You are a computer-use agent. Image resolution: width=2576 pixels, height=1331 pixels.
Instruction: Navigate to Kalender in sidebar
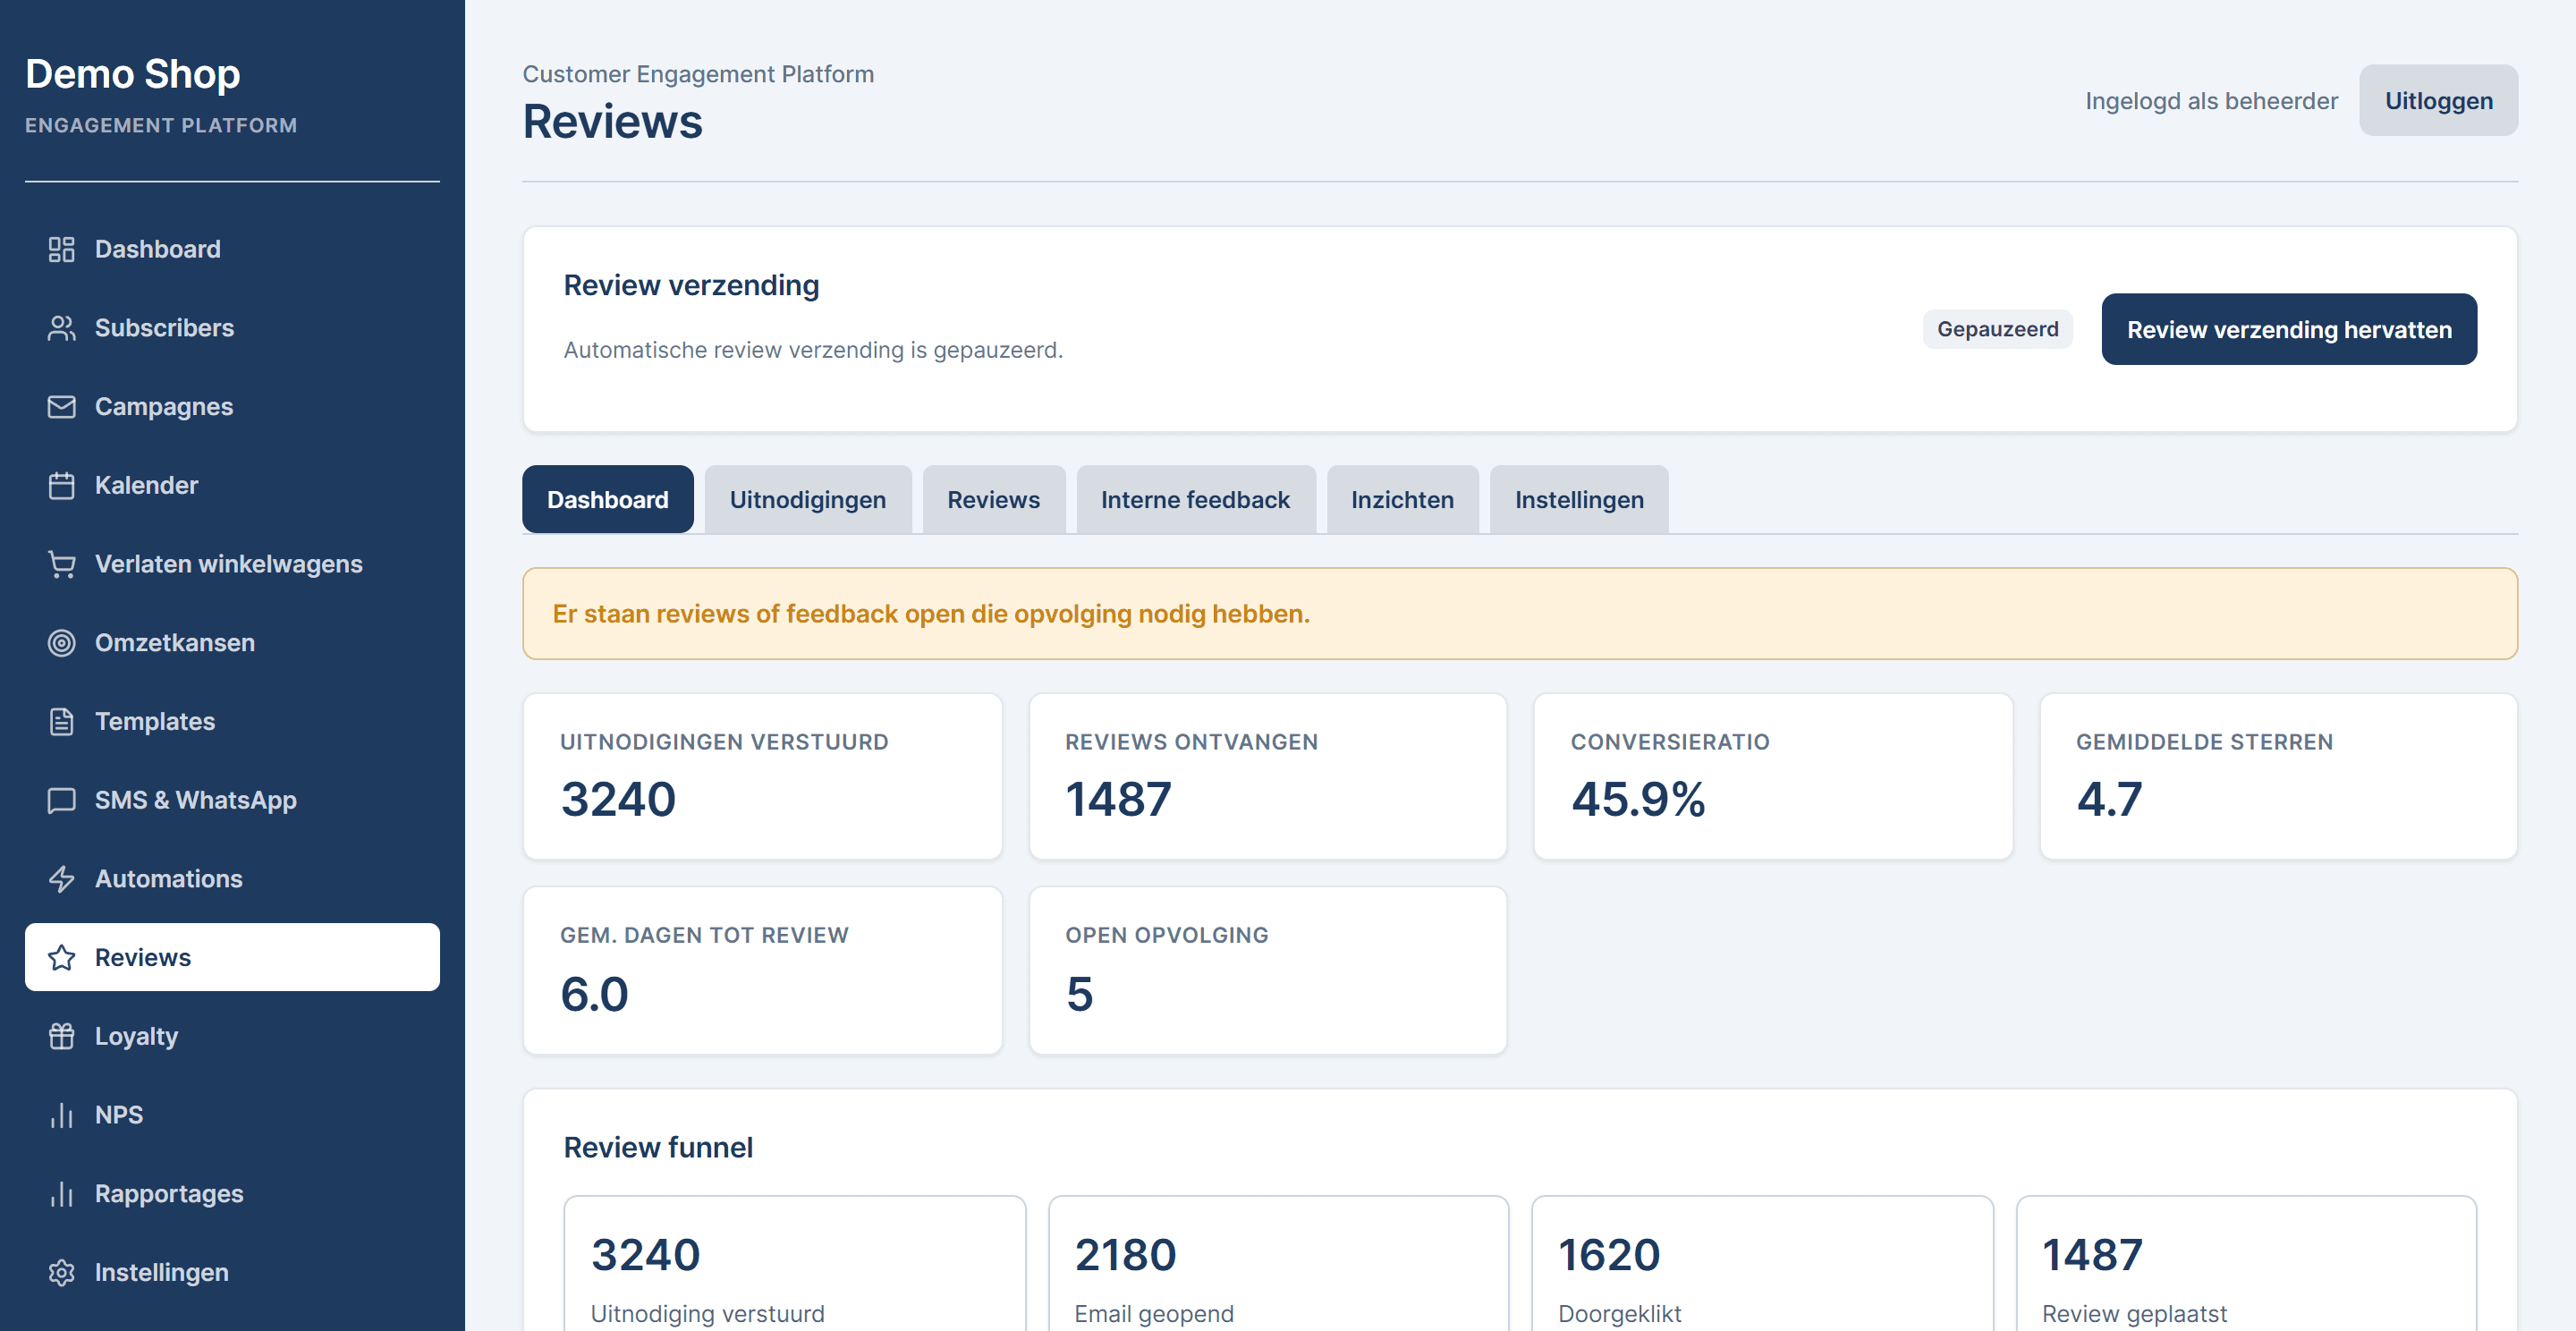click(232, 485)
